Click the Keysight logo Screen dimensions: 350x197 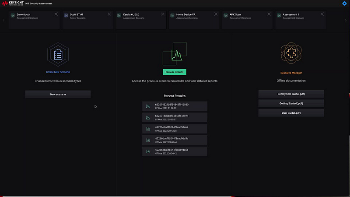tap(13, 4)
